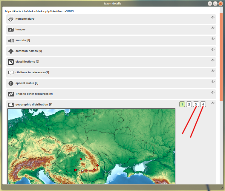Switch to map view 2
This screenshot has width=225, height=191.
pos(189,104)
